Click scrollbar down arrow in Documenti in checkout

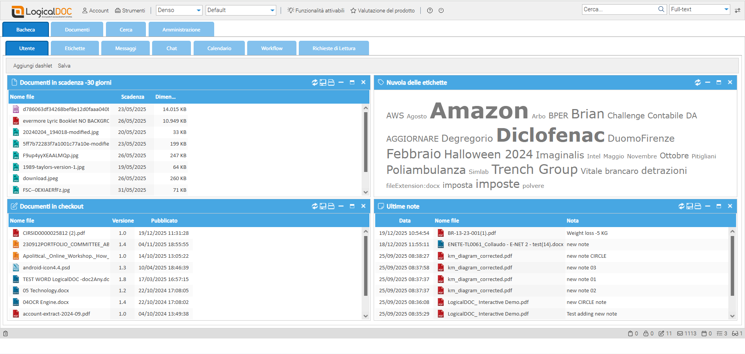pos(366,316)
